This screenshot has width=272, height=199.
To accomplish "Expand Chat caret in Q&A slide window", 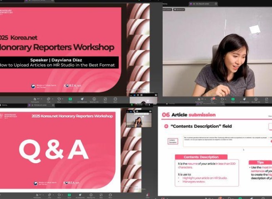I will pos(53,195).
